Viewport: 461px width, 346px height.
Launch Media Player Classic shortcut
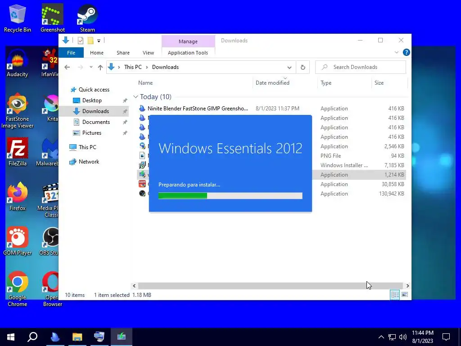point(48,200)
